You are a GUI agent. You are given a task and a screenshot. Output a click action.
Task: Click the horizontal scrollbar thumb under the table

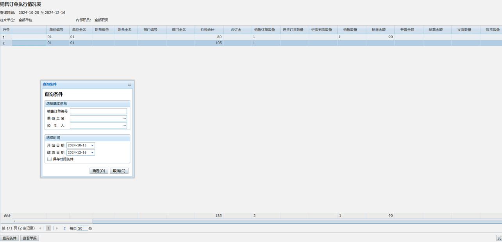click(x=297, y=221)
